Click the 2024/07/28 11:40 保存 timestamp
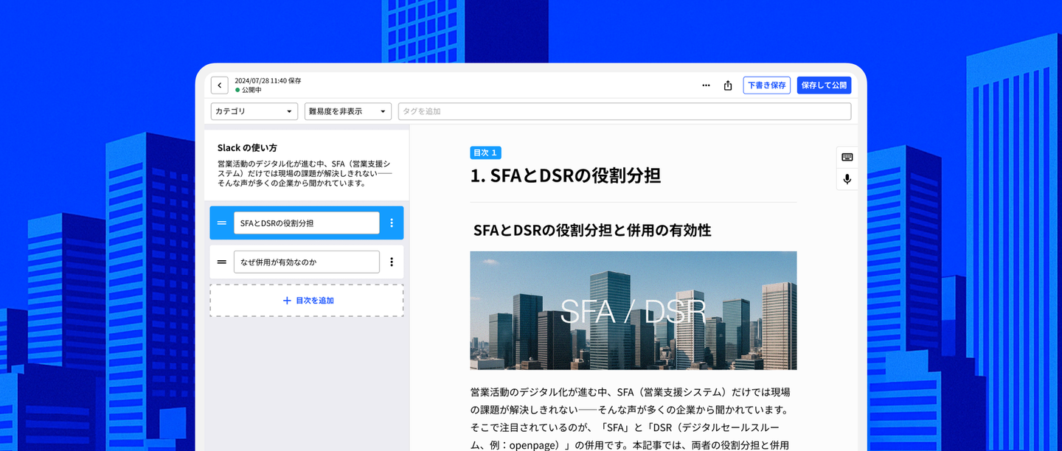Image resolution: width=1062 pixels, height=451 pixels. pos(268,81)
